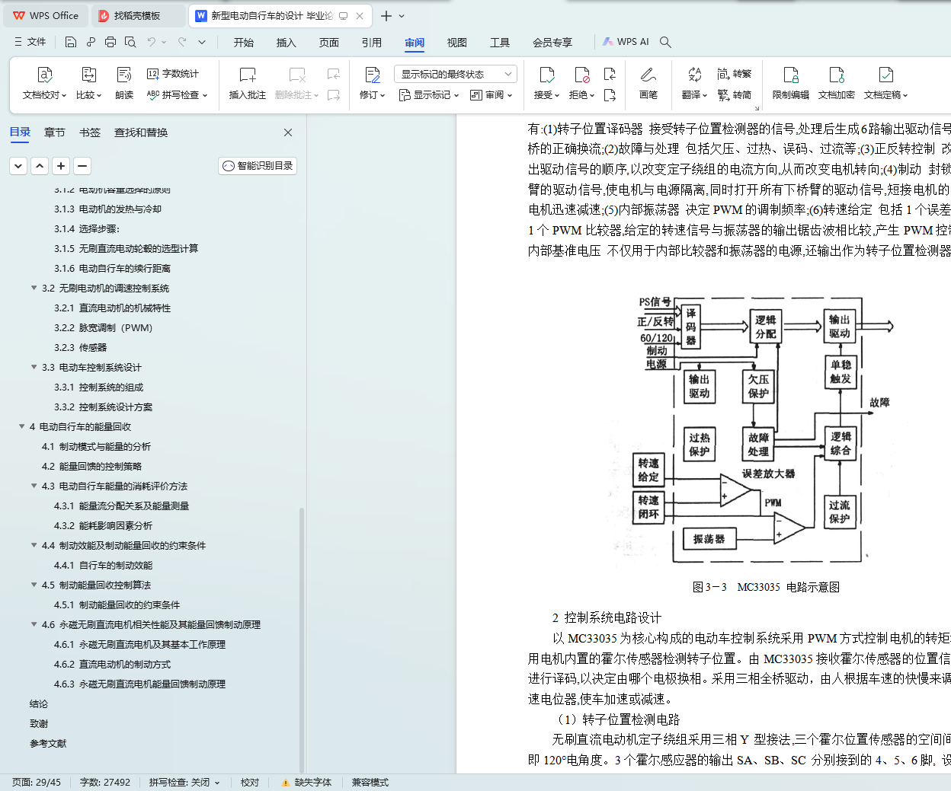This screenshot has height=791, width=951.
Task: Open the 文档校对 proofreading tool
Action: (44, 82)
